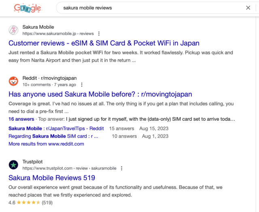This screenshot has width=259, height=212.
Task: Open Customer reviews eSIM & SIM Card link
Action: 104,43
